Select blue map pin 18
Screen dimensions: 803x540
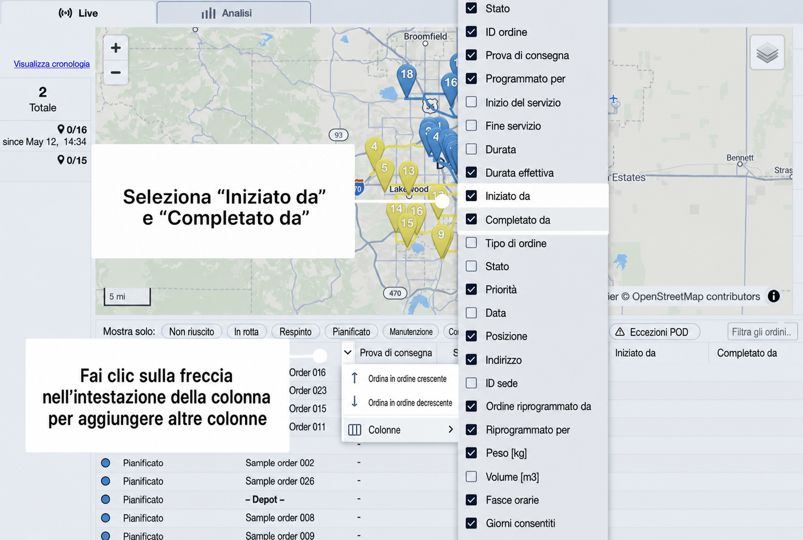coord(407,80)
